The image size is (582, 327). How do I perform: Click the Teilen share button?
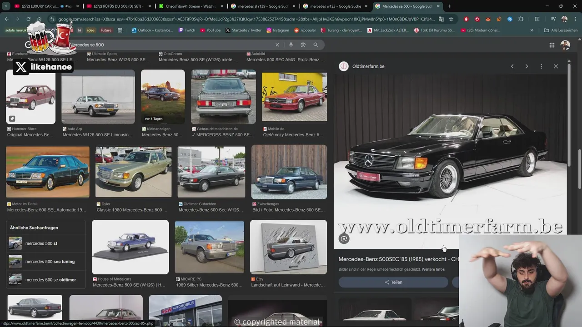pos(393,282)
